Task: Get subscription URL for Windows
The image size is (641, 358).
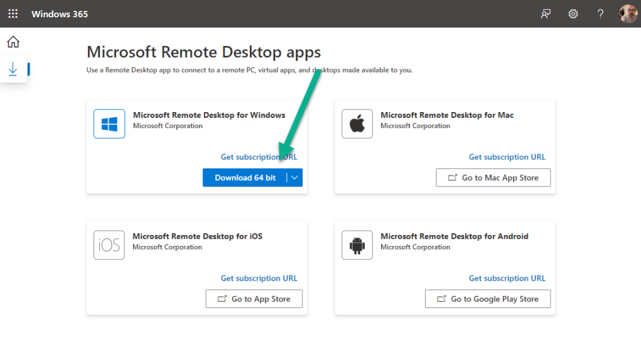Action: point(259,157)
